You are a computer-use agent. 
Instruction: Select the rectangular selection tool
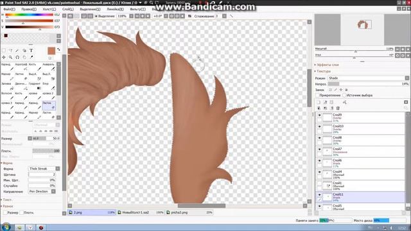point(4,50)
